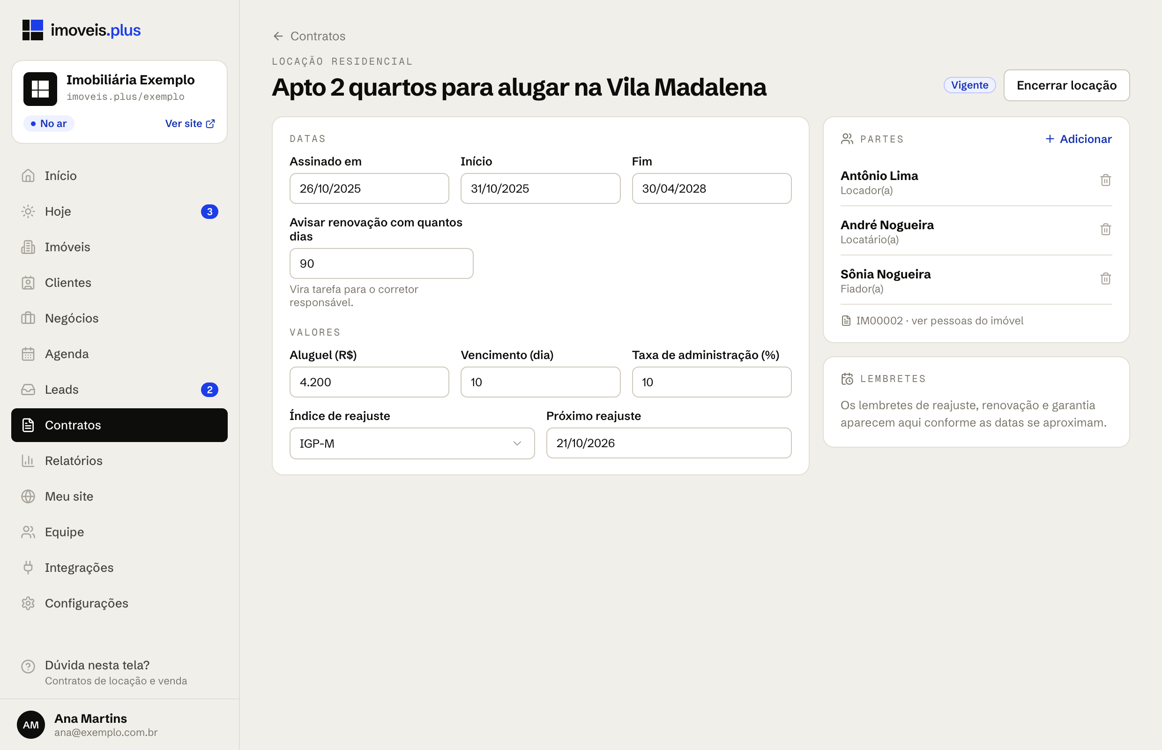
Task: Click the Leads badge showing 2
Action: point(209,390)
